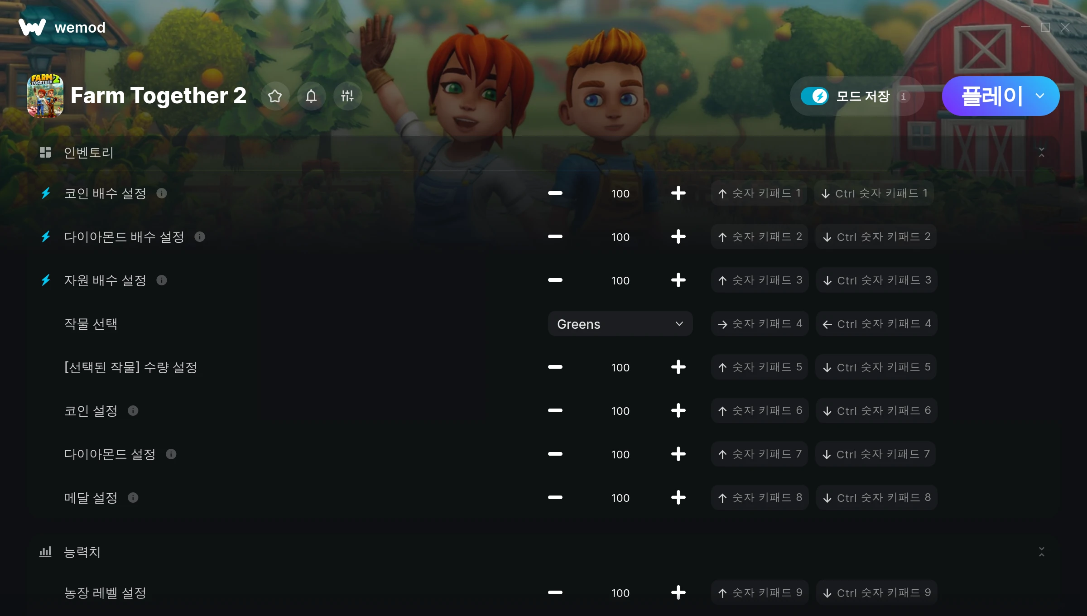The image size is (1087, 616).
Task: Open the 플레이 button dropdown arrow
Action: 1040,96
